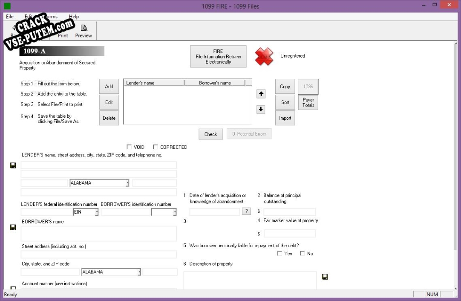
Task: Open the File menu
Action: [x=10, y=17]
